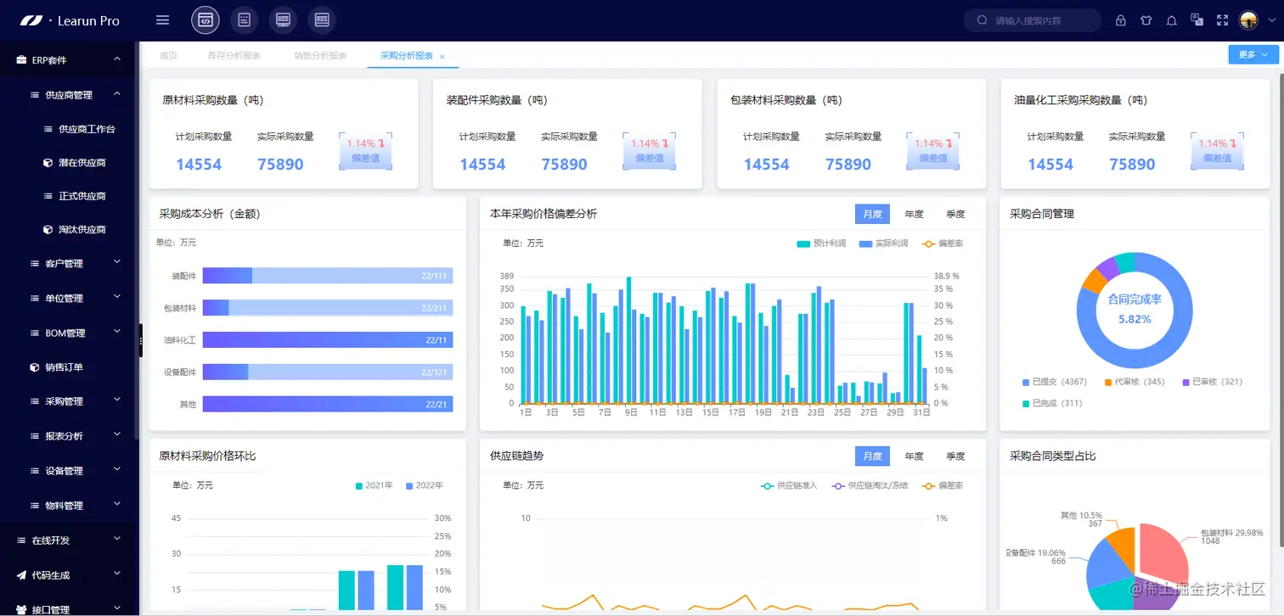Click the search input field
This screenshot has height=616, width=1284.
click(x=1032, y=20)
